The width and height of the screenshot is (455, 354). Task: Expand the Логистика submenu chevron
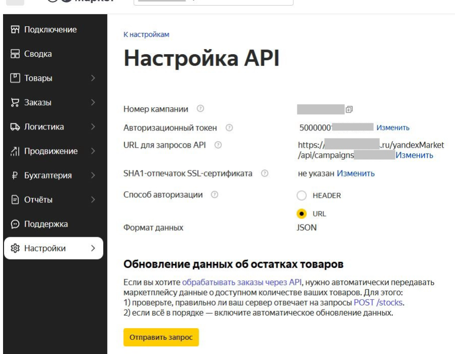[x=93, y=127]
